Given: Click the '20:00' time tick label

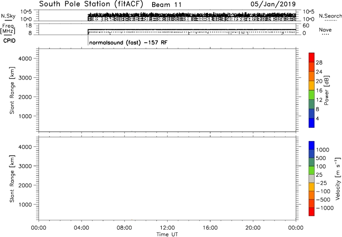Looking at the screenshot, I should pyautogui.click(x=253, y=228).
